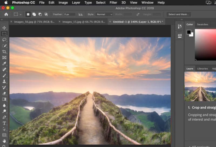The image size is (216, 147).
Task: Go to the Home screen icon
Action: (x=6, y=14)
